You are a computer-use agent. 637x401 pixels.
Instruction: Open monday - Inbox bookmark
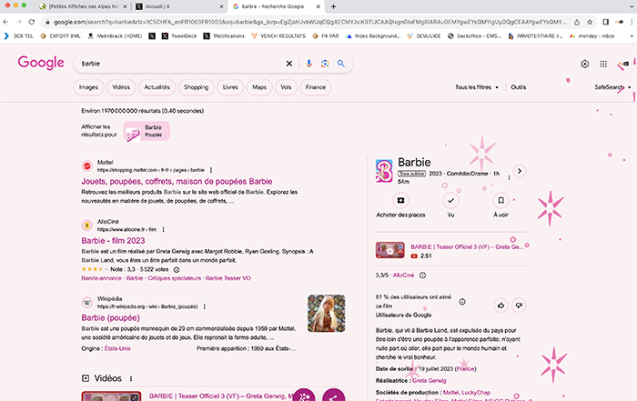[591, 36]
